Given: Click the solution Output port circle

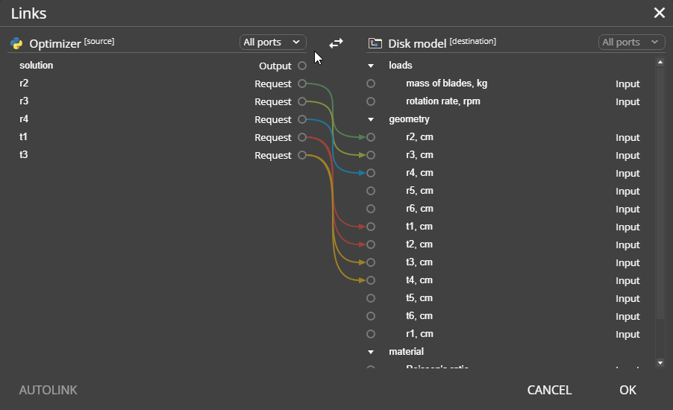Looking at the screenshot, I should (x=301, y=66).
